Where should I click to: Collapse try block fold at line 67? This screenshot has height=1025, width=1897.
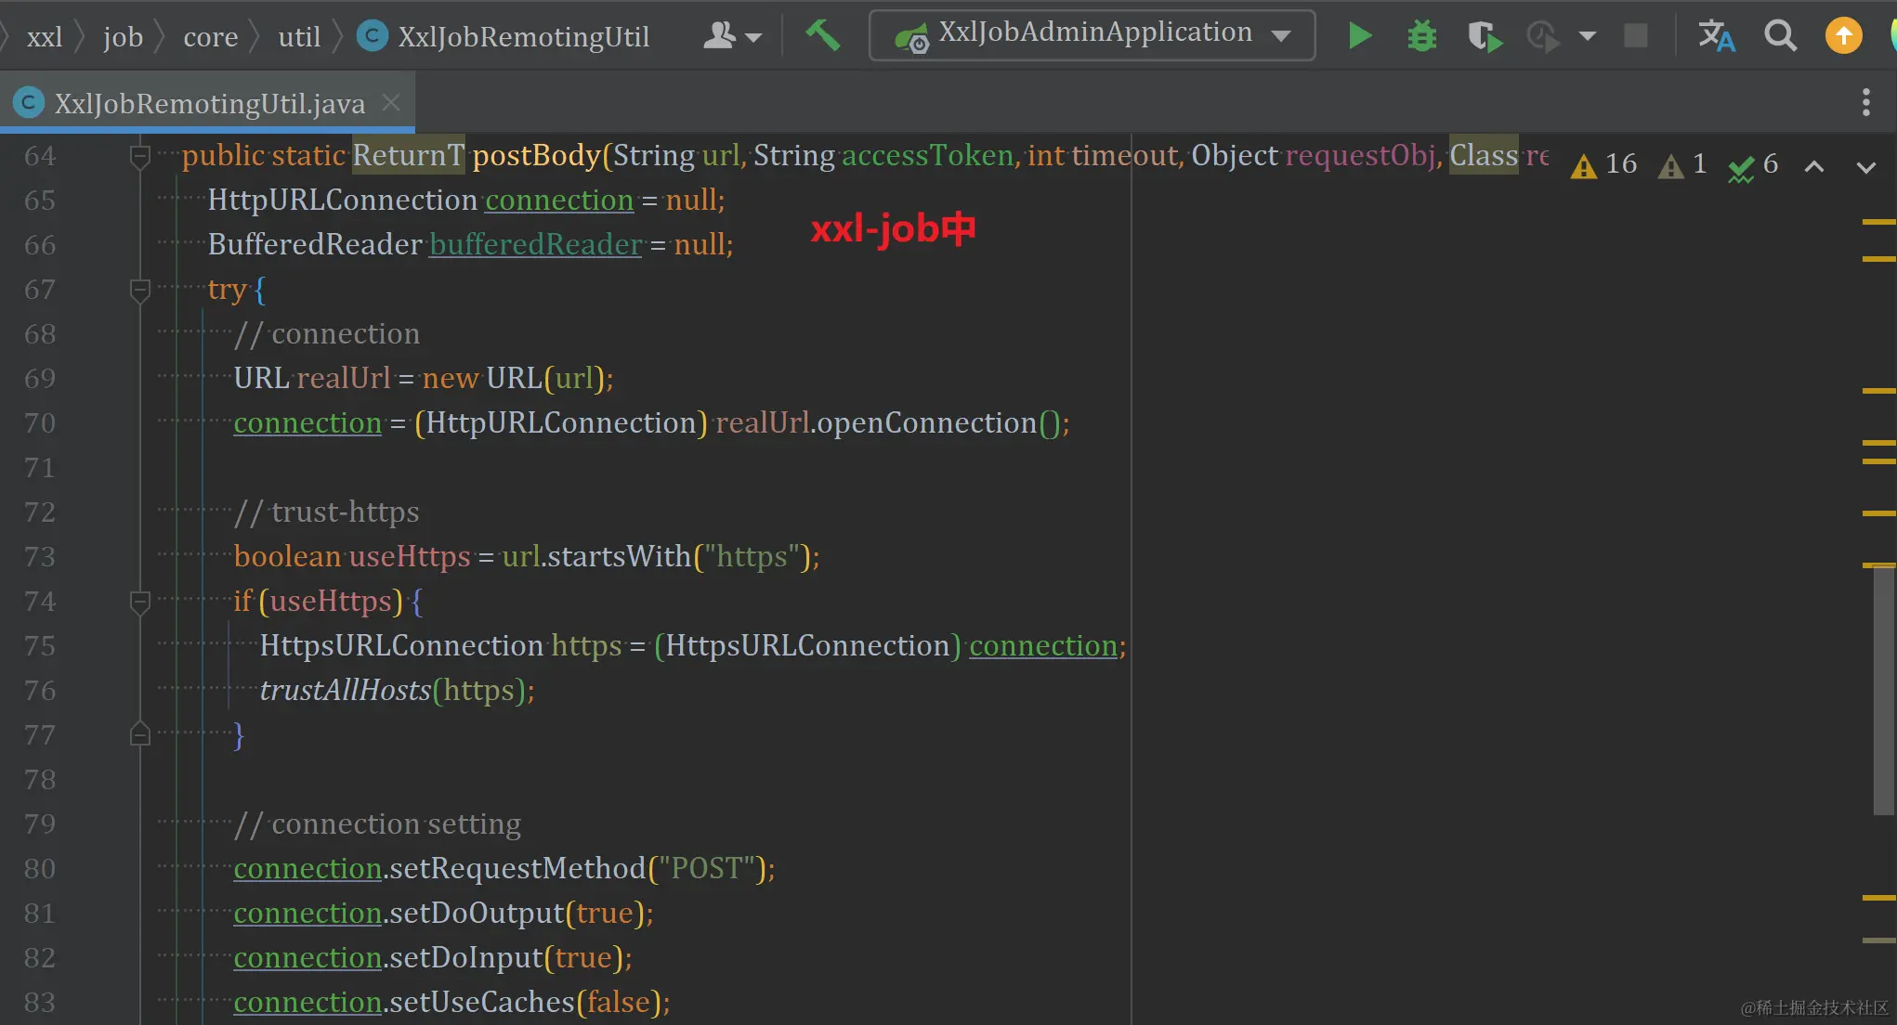point(140,290)
